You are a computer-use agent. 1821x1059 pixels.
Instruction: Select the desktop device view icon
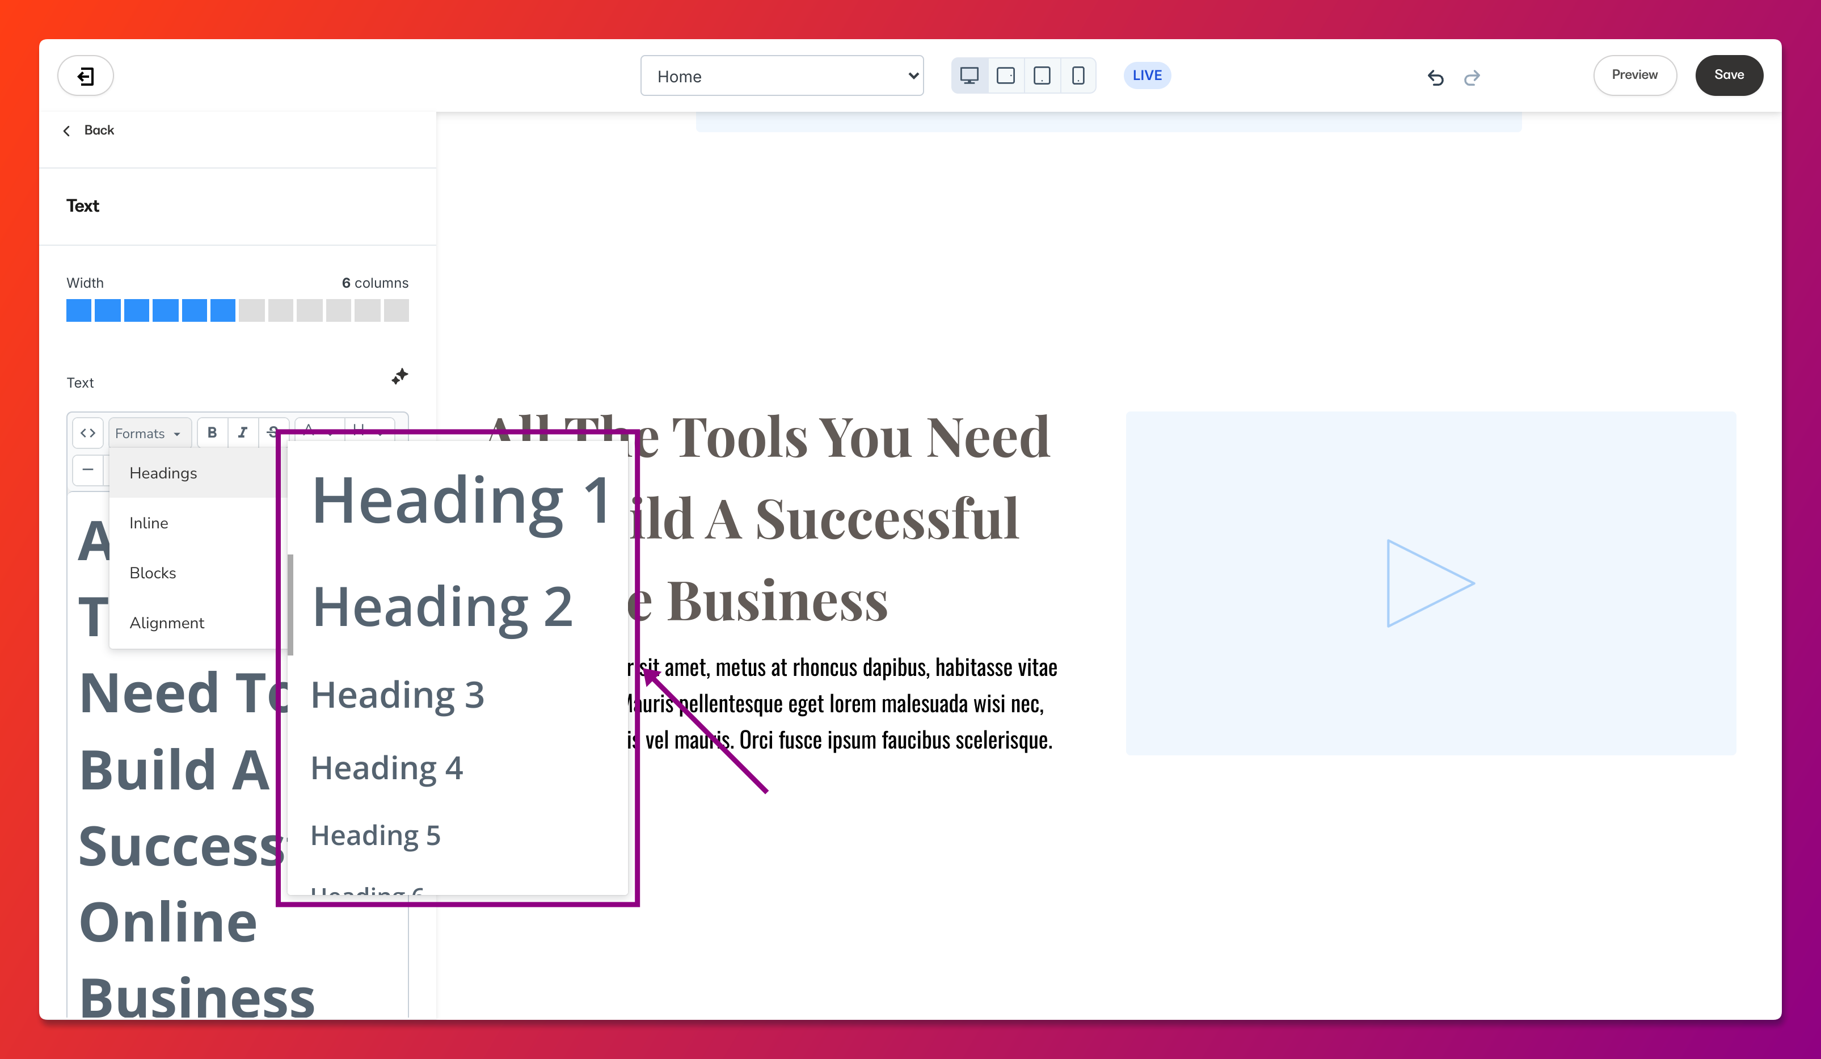[x=969, y=76]
